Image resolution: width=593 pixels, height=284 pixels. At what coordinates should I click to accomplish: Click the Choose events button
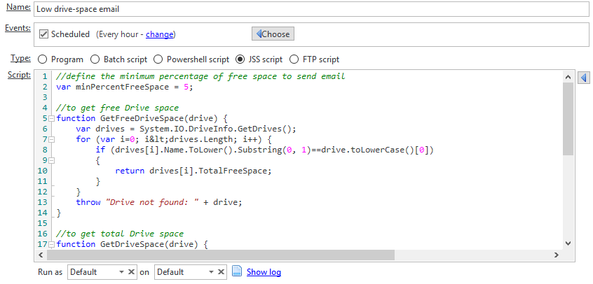tap(273, 34)
